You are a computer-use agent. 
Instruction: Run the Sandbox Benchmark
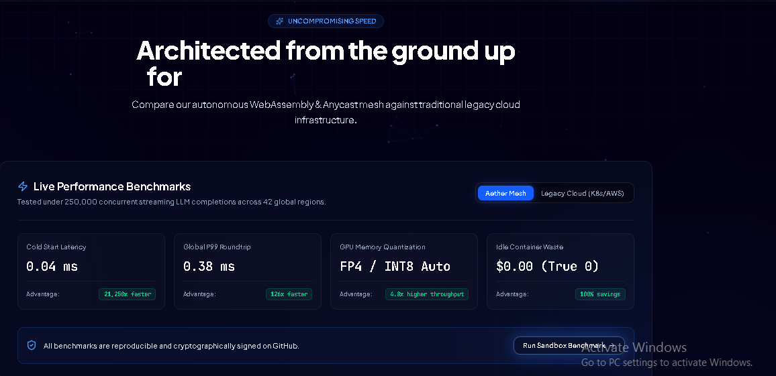click(569, 345)
